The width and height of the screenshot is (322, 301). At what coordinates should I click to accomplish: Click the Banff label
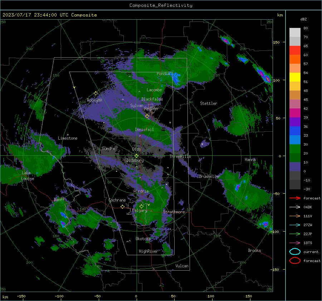[59, 200]
